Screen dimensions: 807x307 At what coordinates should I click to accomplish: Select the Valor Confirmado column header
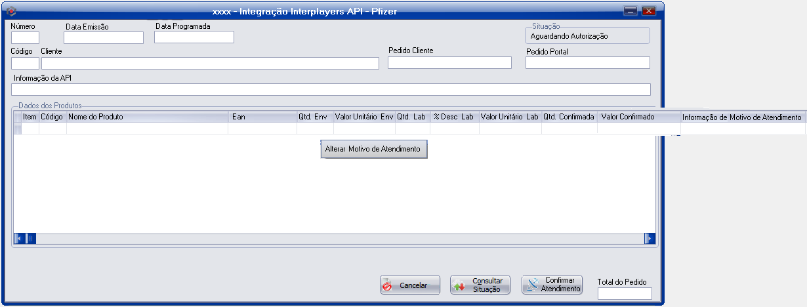(x=638, y=117)
